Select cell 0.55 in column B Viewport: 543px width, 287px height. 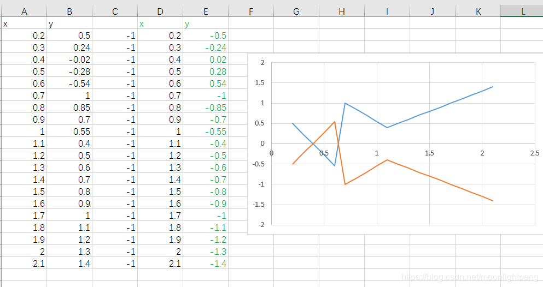(69, 131)
